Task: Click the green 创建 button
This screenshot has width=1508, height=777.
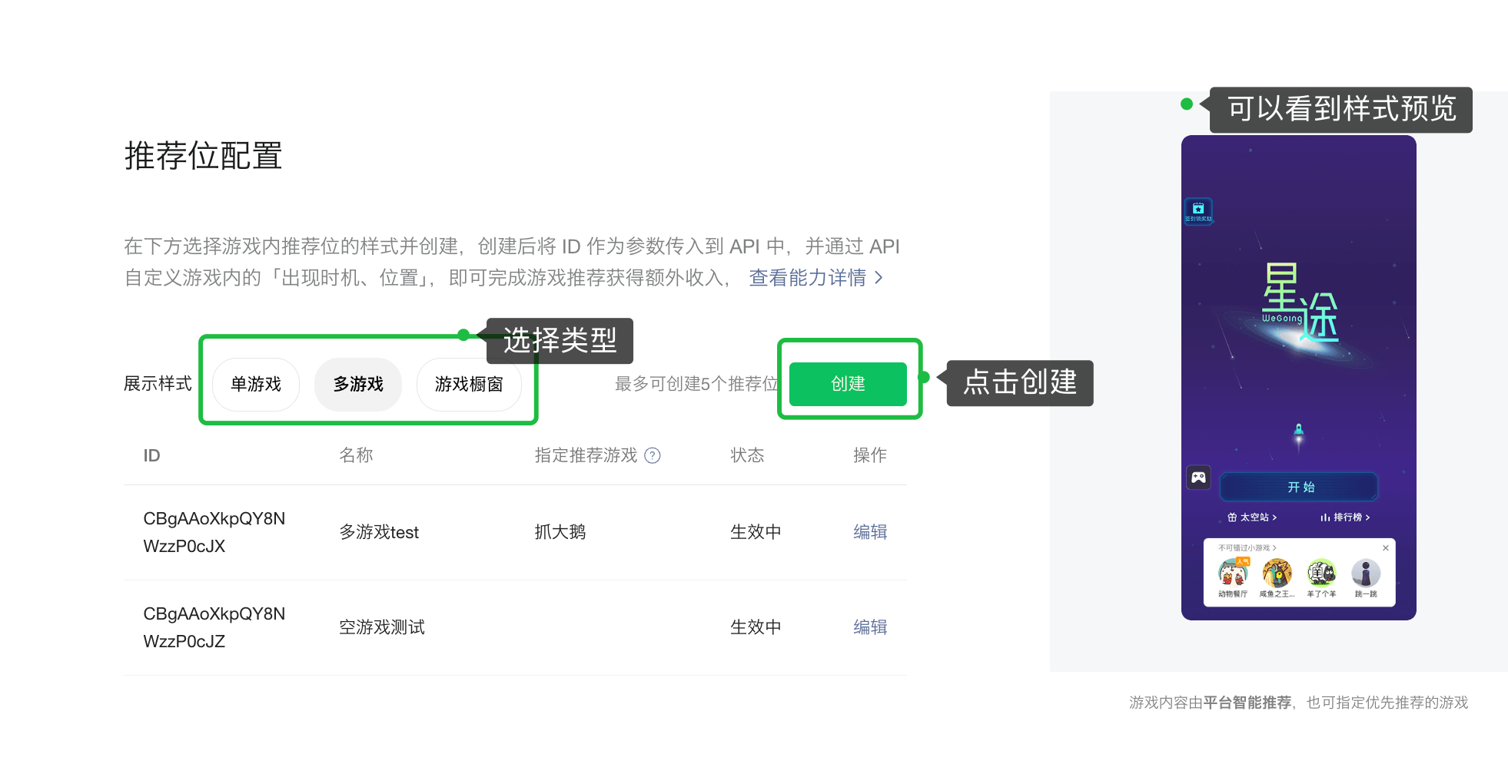Action: [x=848, y=384]
